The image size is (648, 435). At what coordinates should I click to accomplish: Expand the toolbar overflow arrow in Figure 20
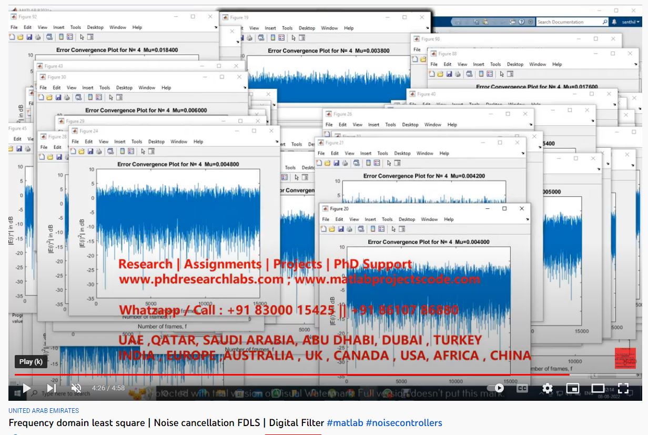point(525,219)
